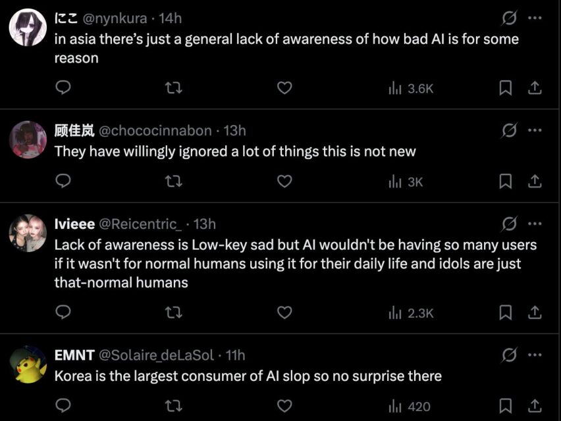Share the @chococinnabon tweet
This screenshot has width=561, height=421.
click(535, 181)
